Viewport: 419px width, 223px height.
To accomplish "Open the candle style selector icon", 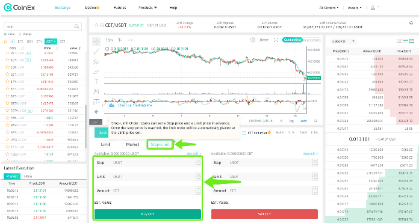I will (120, 40).
